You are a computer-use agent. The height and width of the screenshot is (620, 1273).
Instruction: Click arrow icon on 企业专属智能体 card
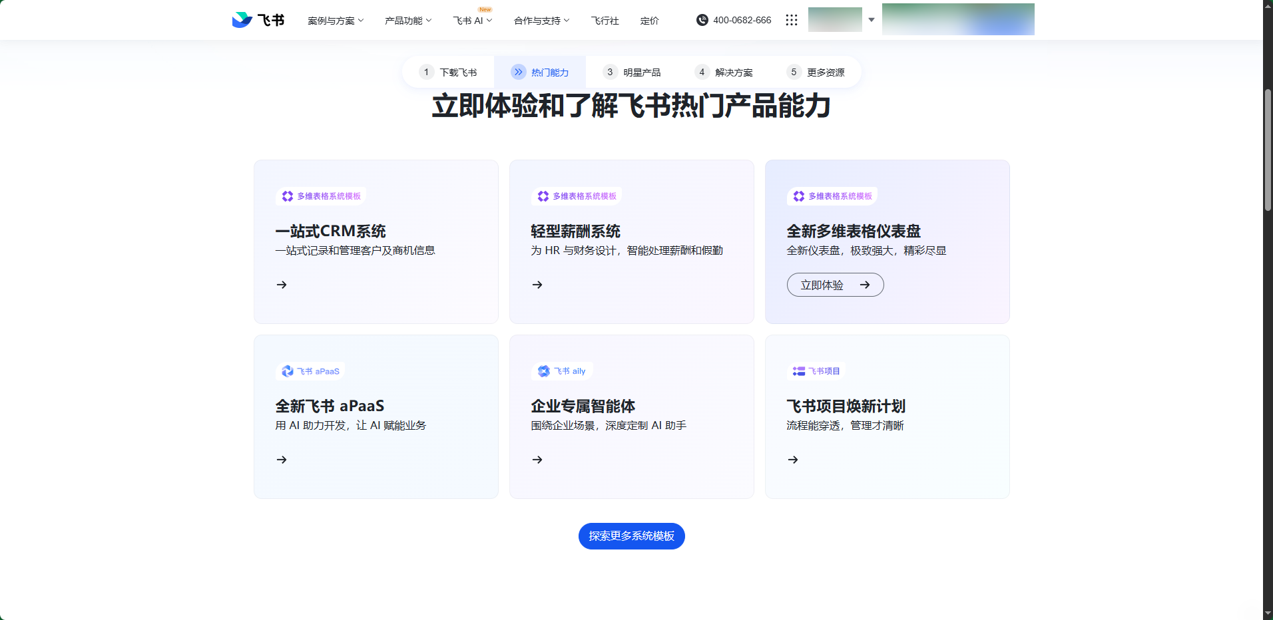click(537, 460)
